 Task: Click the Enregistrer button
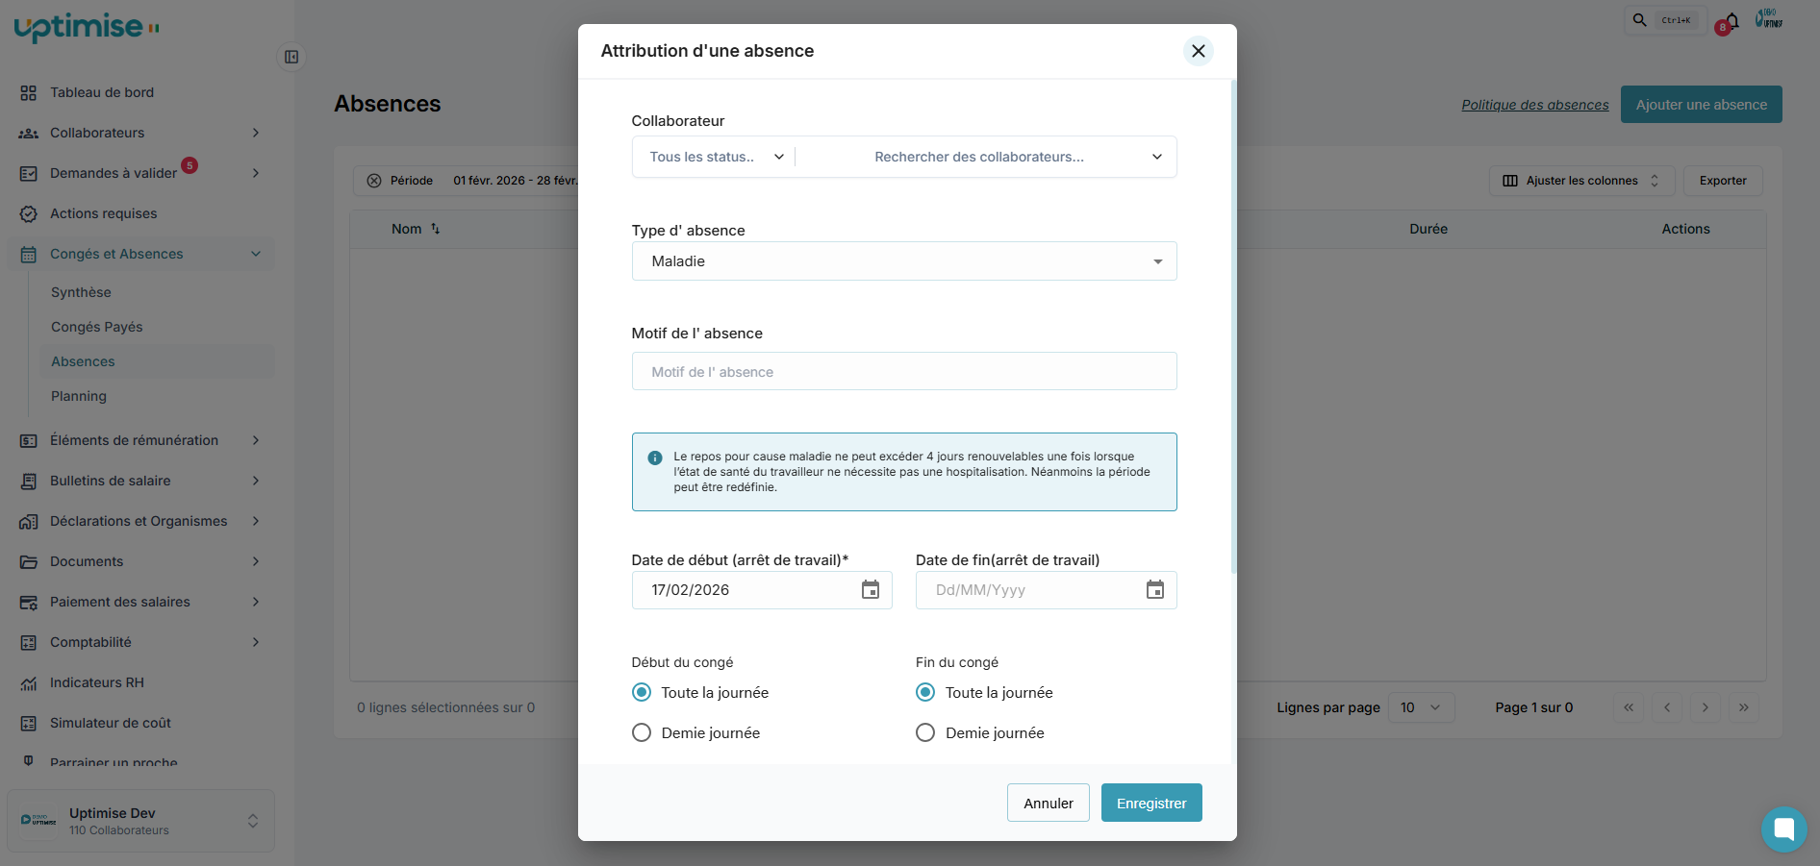tap(1150, 804)
